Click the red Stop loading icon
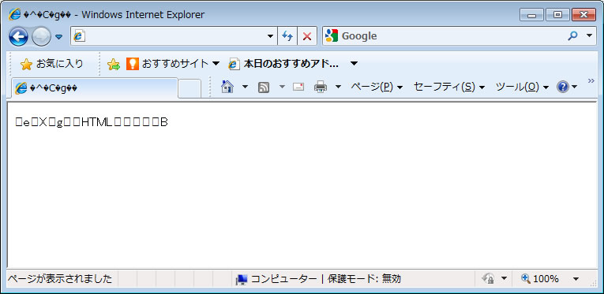The width and height of the screenshot is (604, 294). click(x=307, y=36)
